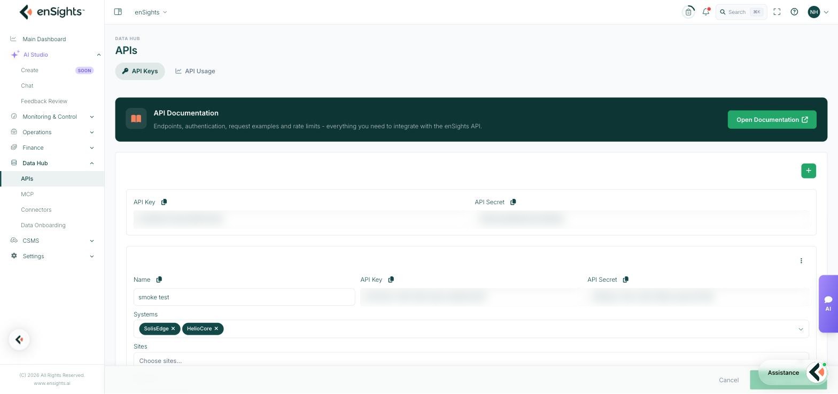Expand the CSMS section chevron
838x394 pixels.
(x=92, y=241)
